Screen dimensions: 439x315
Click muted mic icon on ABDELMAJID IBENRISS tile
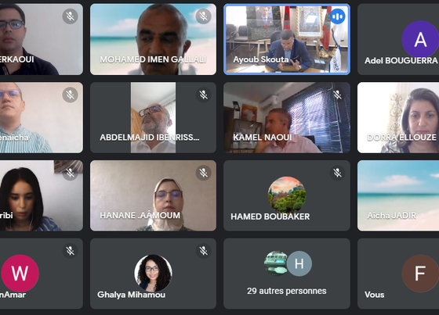point(204,95)
